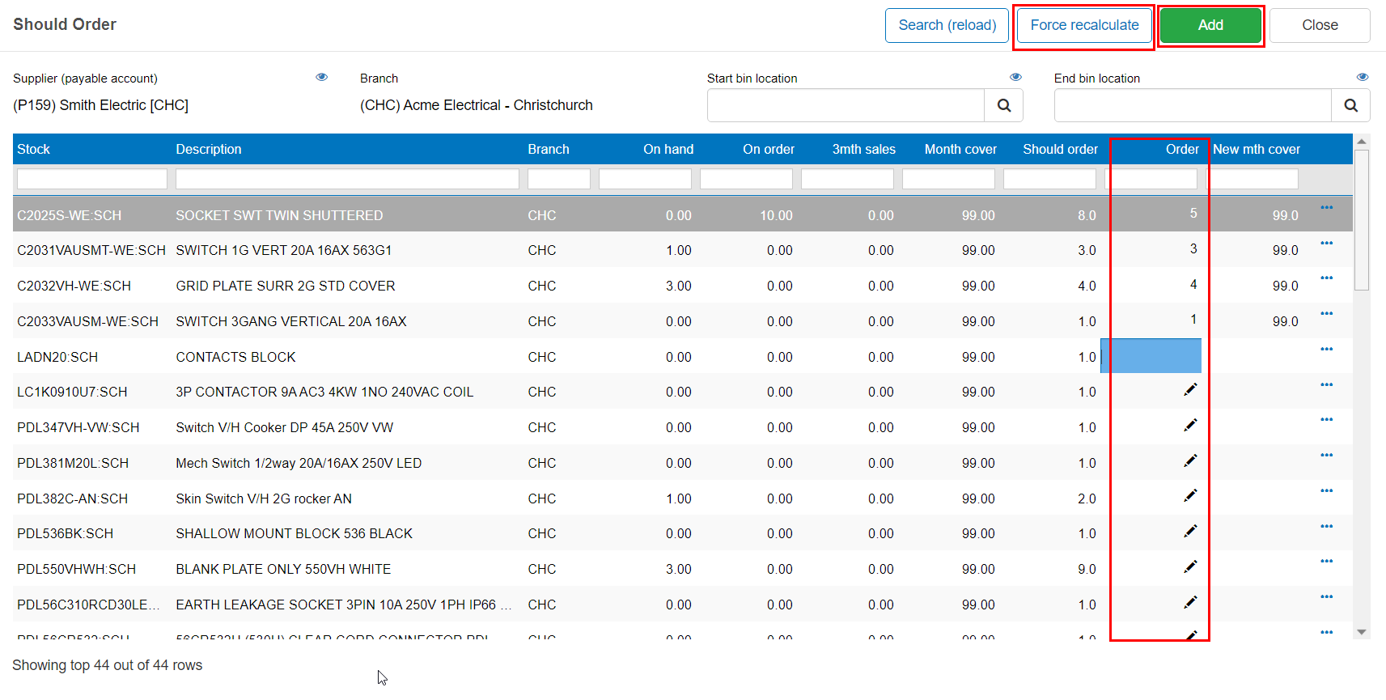Sort by the New mth cover column header

tap(1257, 149)
